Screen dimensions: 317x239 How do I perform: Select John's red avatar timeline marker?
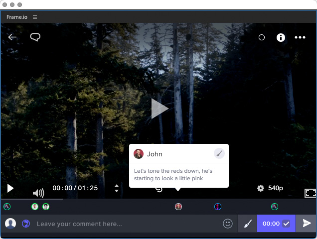pos(178,207)
